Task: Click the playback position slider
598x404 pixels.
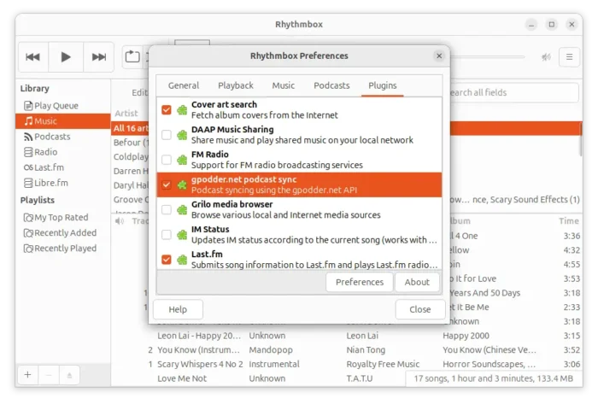Action: (488, 56)
